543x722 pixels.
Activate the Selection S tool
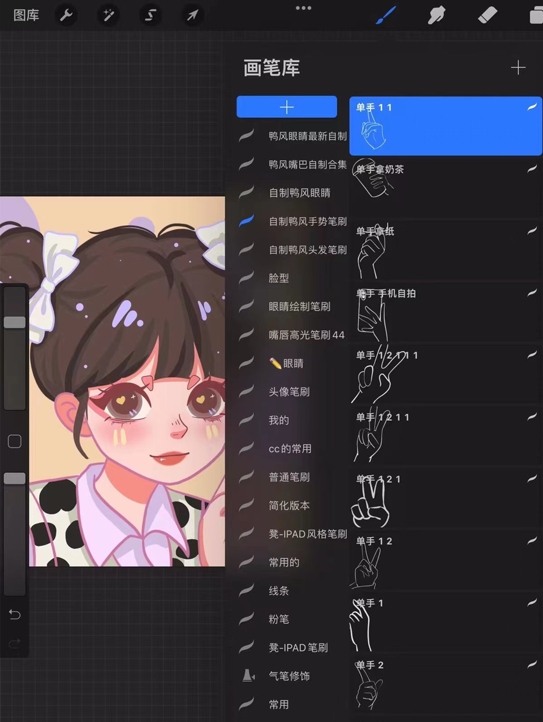(150, 15)
